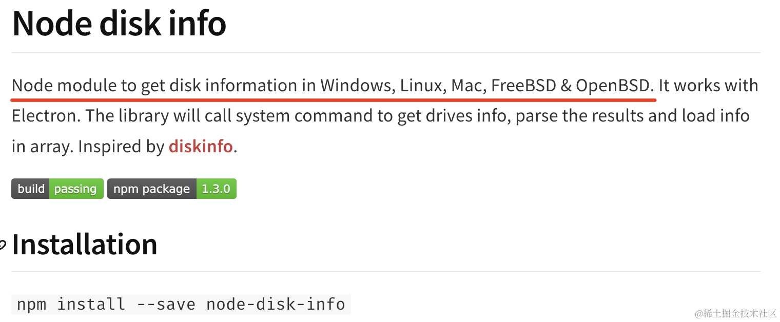Open the diskinfo link
Screen dimensions: 780x322
pos(200,147)
